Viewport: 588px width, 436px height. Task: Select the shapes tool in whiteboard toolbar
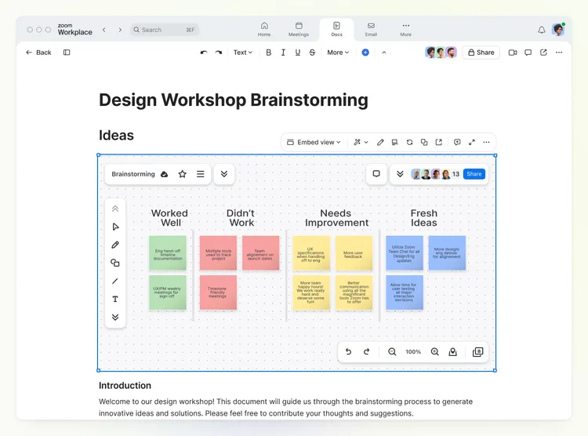pos(115,263)
